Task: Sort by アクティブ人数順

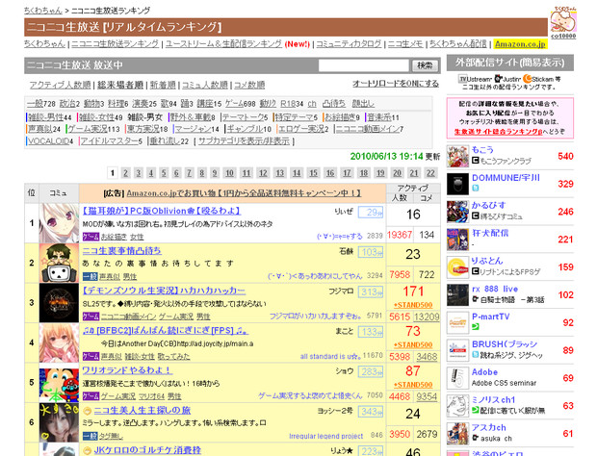Action: coord(60,85)
